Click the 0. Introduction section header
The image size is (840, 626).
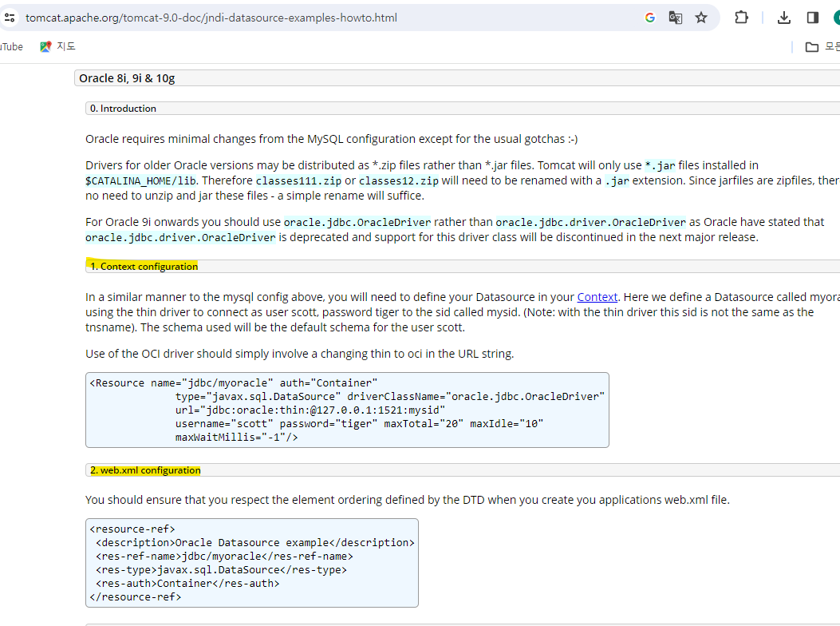pyautogui.click(x=123, y=109)
